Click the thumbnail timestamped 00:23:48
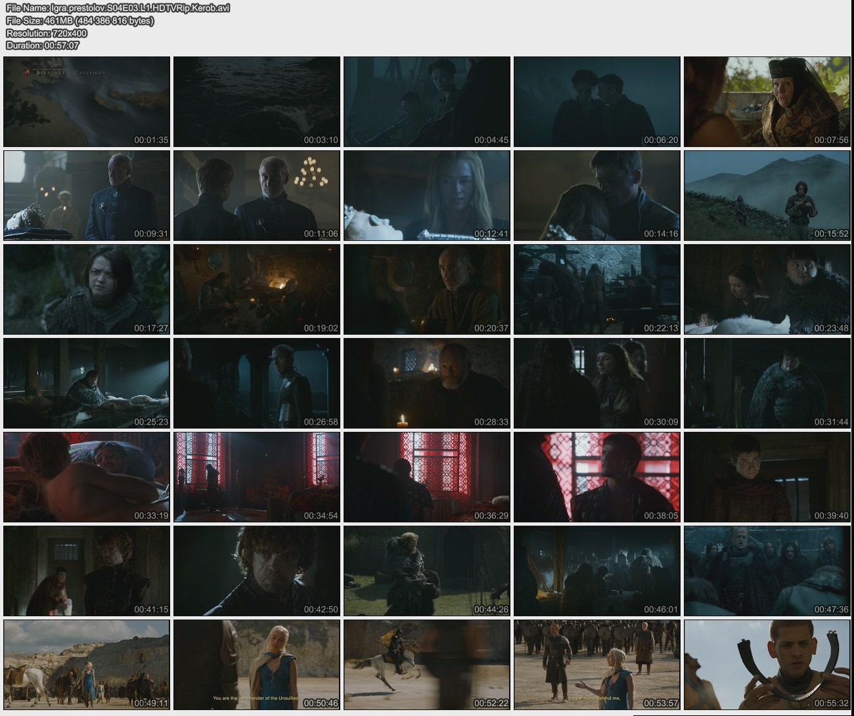Screen dimensions: 854x716 pos(767,289)
